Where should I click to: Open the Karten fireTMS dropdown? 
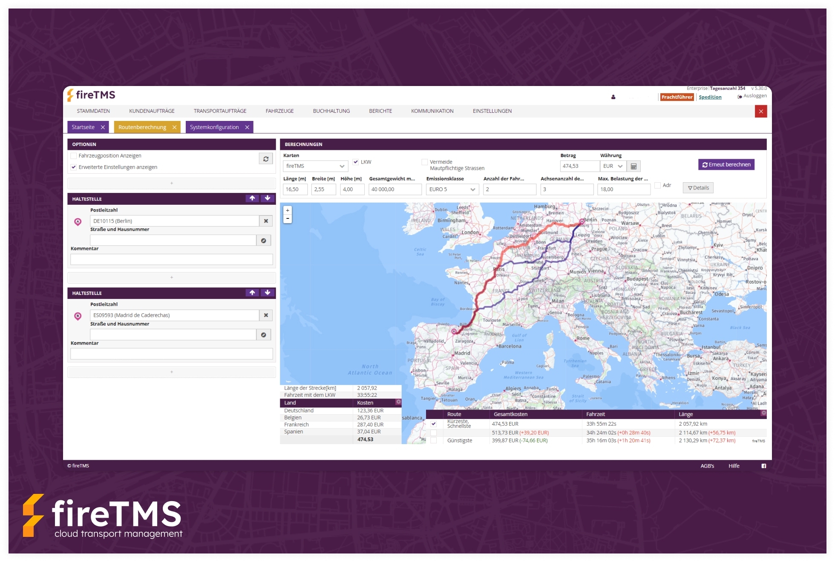click(x=315, y=166)
